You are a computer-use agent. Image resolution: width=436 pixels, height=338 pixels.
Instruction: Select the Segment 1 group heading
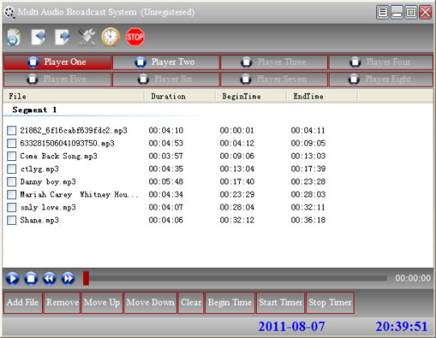pyautogui.click(x=35, y=110)
